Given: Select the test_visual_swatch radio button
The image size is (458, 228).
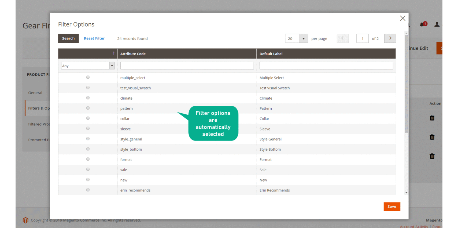Looking at the screenshot, I should [88, 88].
